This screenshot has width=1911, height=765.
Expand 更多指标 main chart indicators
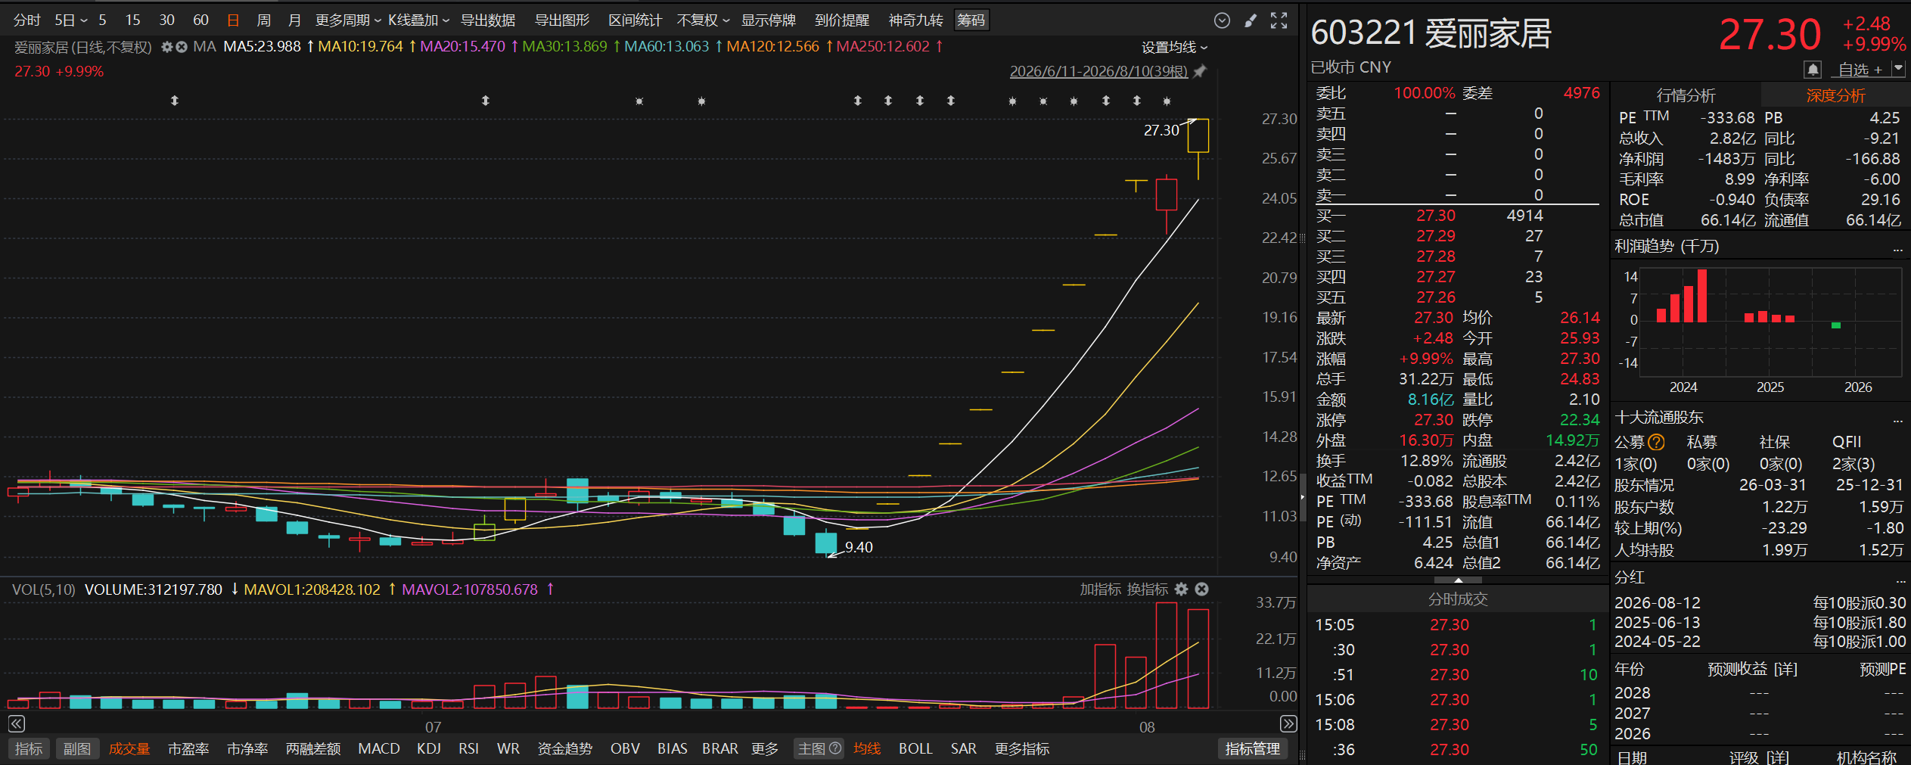click(1022, 748)
